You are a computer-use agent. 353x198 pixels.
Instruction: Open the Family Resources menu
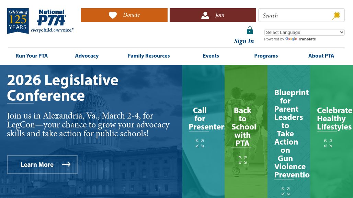149,56
